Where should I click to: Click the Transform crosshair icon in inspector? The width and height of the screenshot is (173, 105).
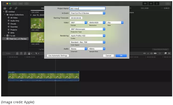pos(130,8)
